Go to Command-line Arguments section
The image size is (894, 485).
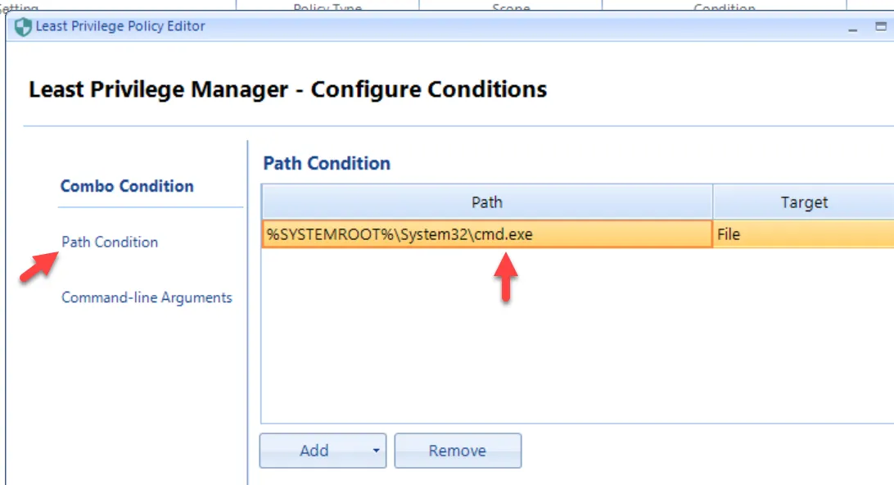click(x=147, y=297)
